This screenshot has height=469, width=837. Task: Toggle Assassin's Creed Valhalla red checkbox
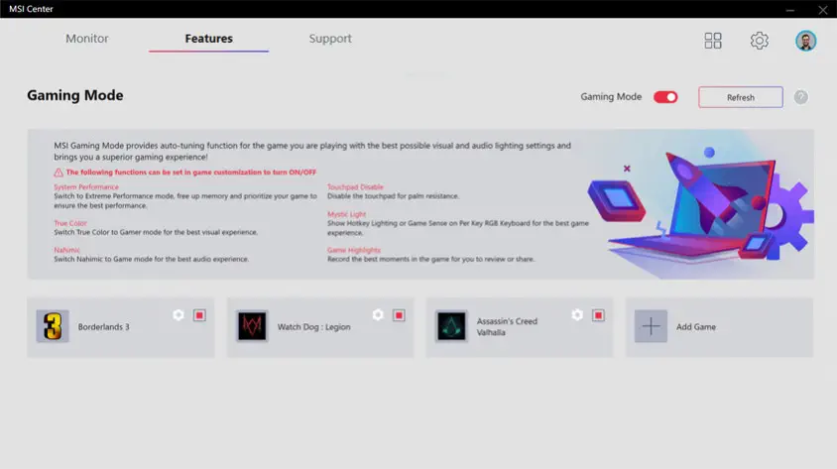(598, 315)
